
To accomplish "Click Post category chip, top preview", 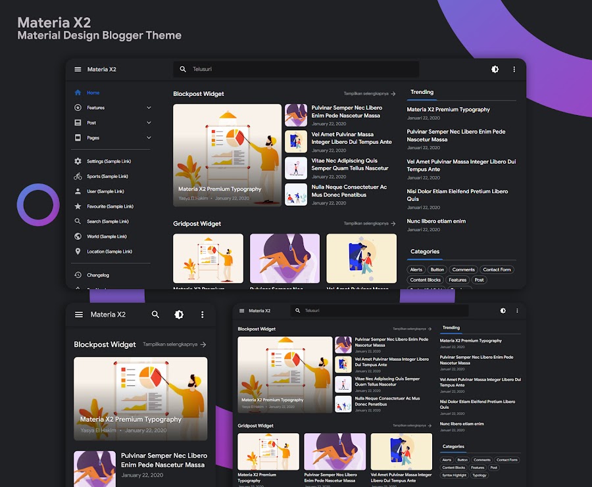I will [x=479, y=280].
